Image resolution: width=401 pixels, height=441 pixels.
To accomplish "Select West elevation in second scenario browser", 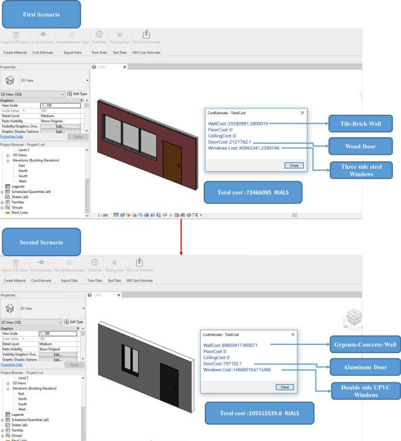I will pyautogui.click(x=22, y=409).
